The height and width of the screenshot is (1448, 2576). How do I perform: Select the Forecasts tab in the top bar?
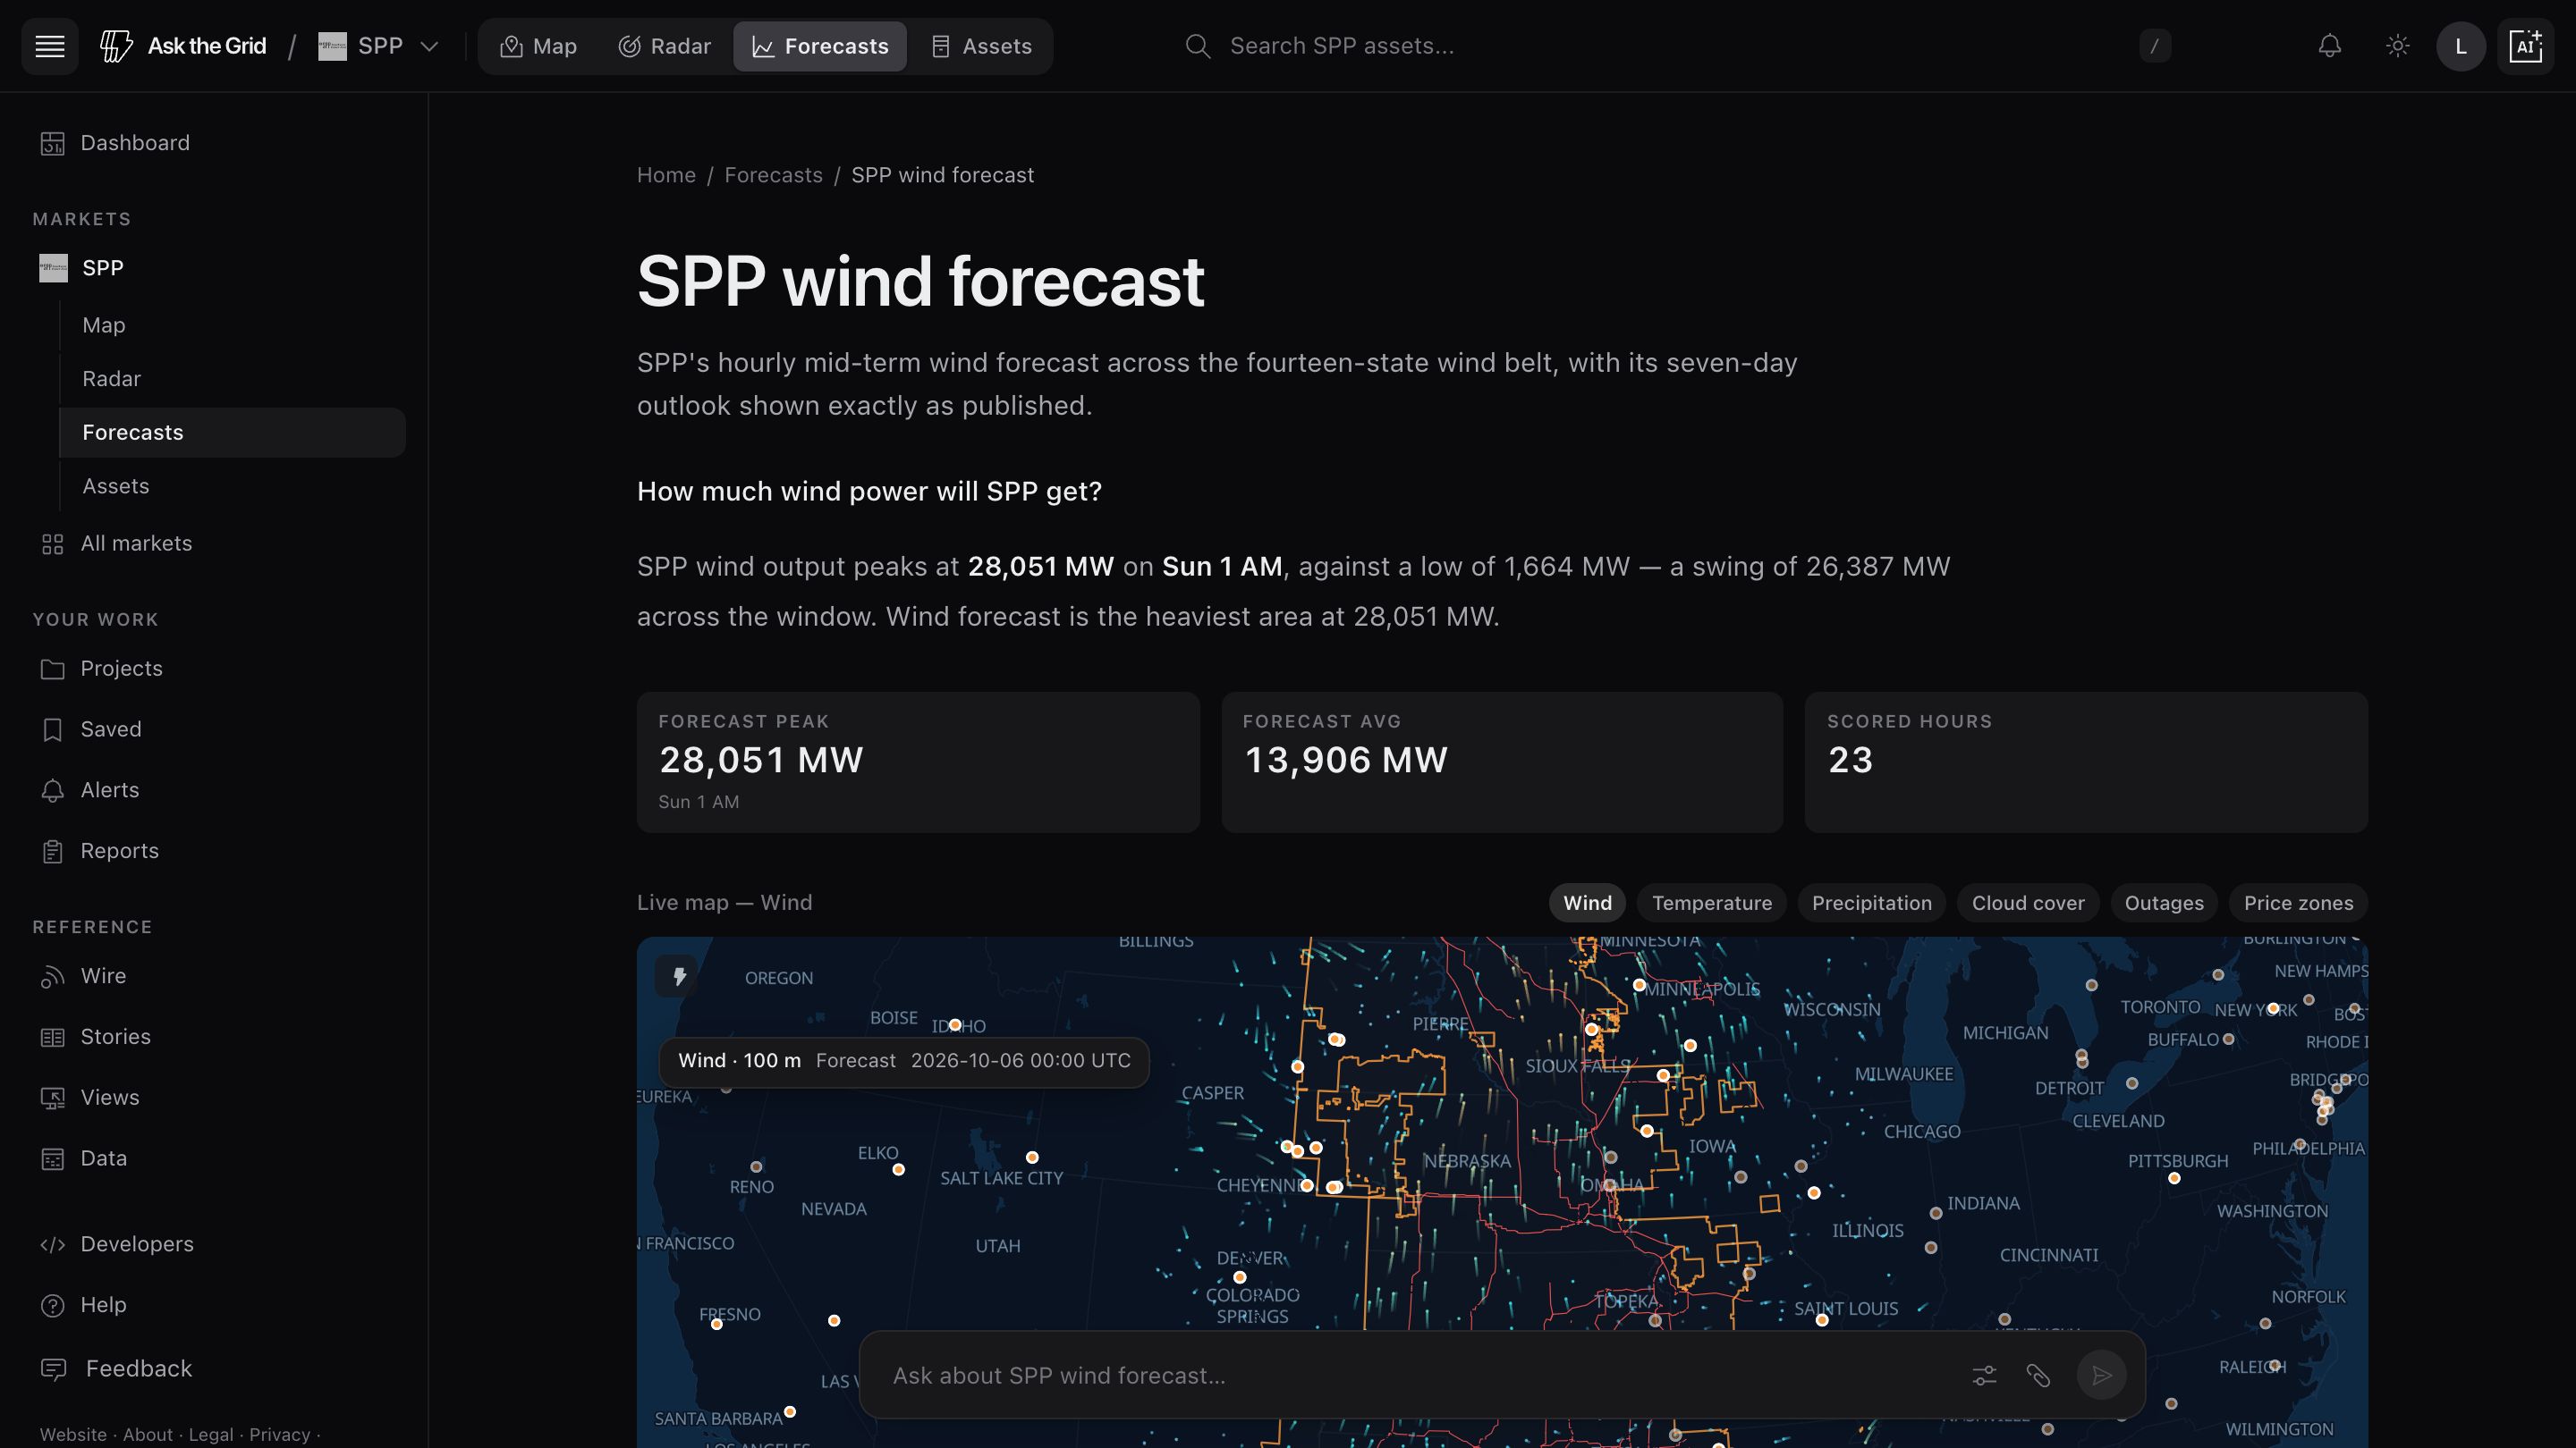click(820, 46)
